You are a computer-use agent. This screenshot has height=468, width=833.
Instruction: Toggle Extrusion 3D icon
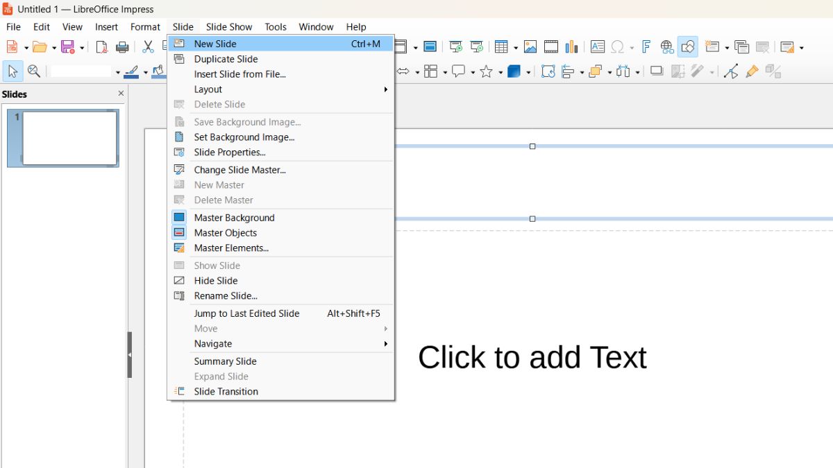[773, 71]
